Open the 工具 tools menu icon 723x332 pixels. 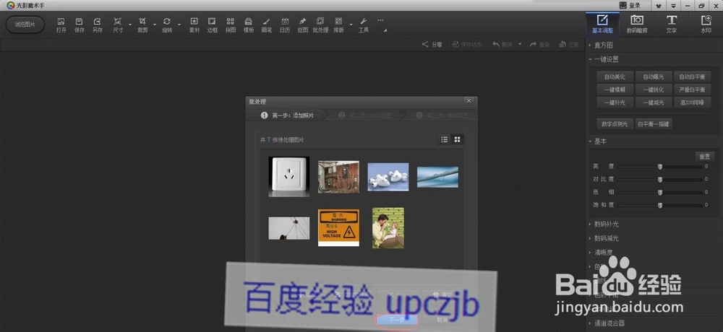364,25
